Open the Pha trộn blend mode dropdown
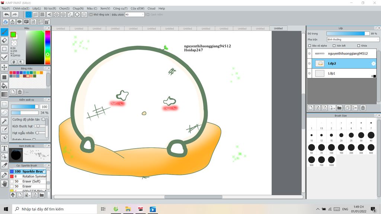Viewport: 381px width, 214px height. [353, 39]
